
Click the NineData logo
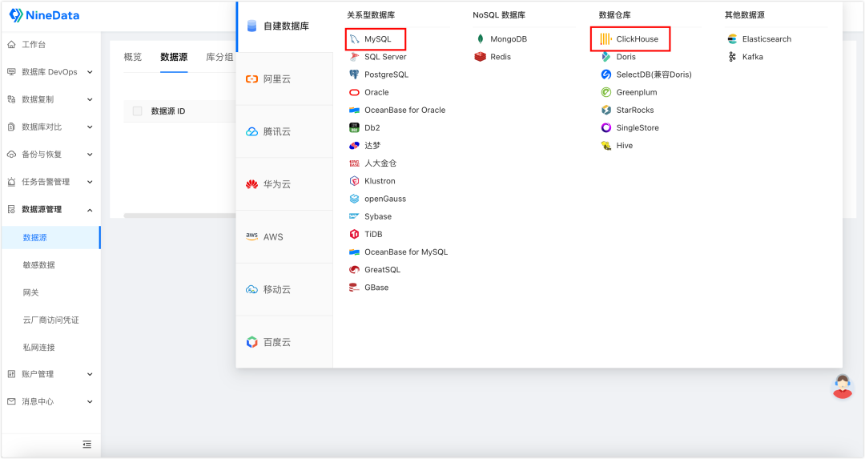click(x=44, y=15)
